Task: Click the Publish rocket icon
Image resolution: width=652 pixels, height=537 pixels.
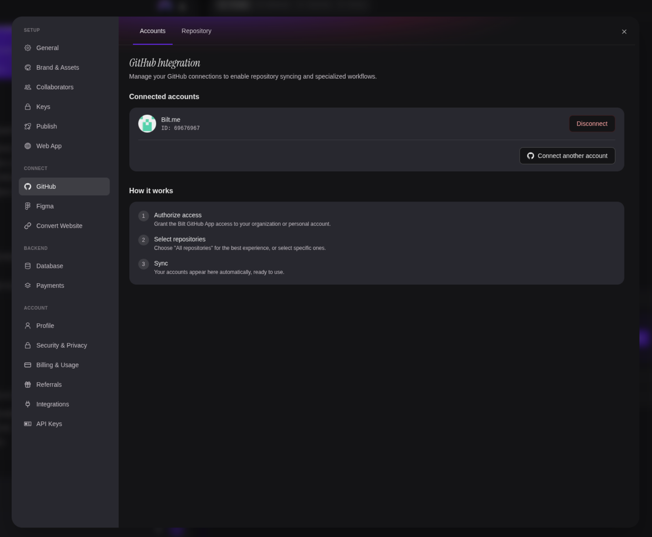Action: point(27,126)
